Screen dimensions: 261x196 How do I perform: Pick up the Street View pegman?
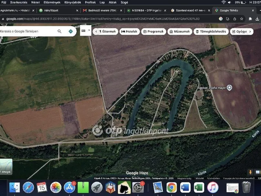(250, 172)
